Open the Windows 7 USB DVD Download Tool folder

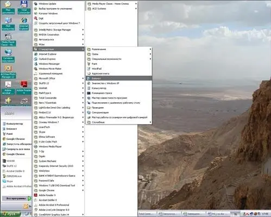coord(59,185)
